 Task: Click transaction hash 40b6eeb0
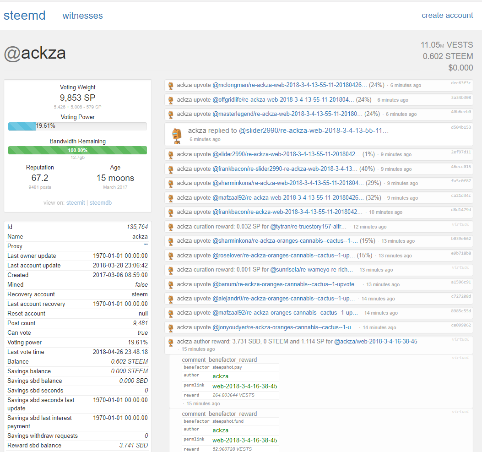point(461,112)
